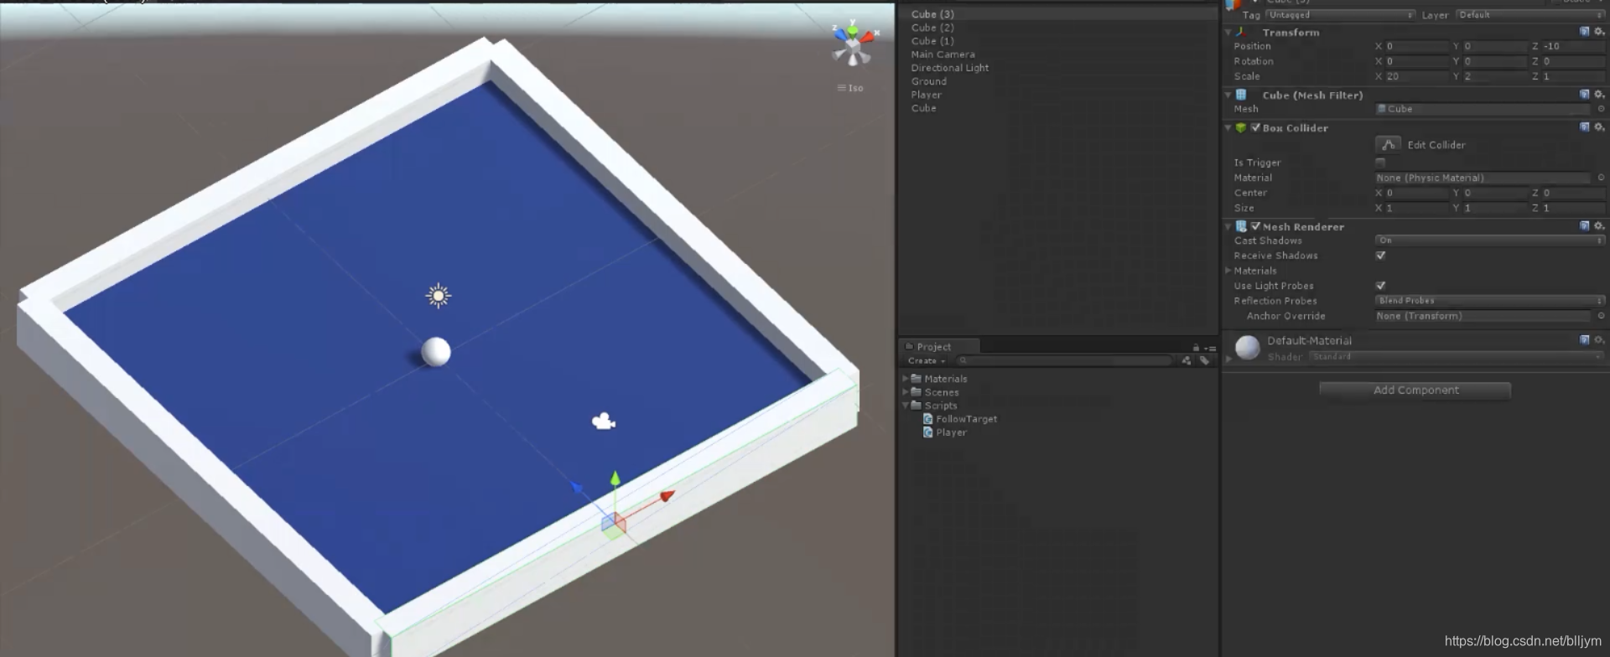Open the Cast Shadows dropdown
The height and width of the screenshot is (657, 1610).
coord(1490,241)
